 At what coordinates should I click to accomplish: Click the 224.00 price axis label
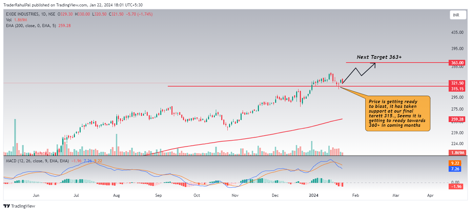(457, 144)
